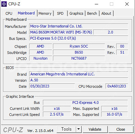Viewport: 135px width, 134px height.
Task: Open the Bench tab
Action: [92, 13]
